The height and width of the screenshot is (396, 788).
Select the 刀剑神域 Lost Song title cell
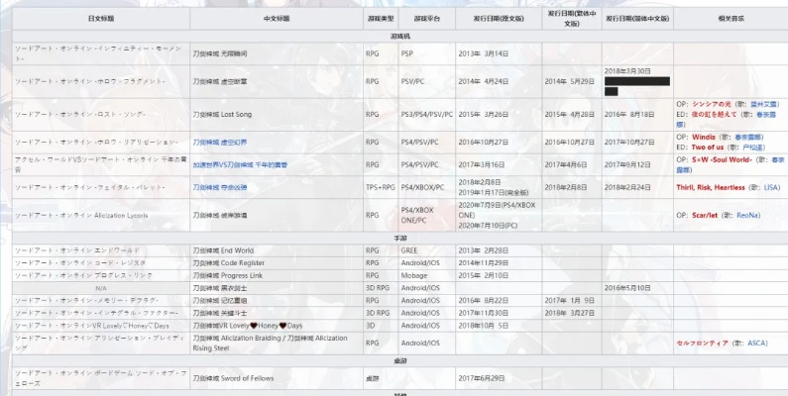coord(277,115)
